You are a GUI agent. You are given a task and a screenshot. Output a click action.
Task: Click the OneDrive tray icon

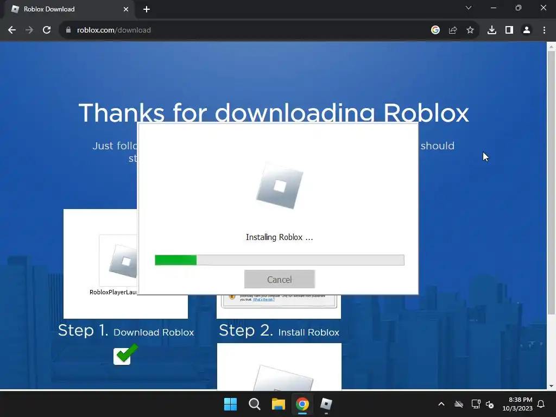coord(459,404)
